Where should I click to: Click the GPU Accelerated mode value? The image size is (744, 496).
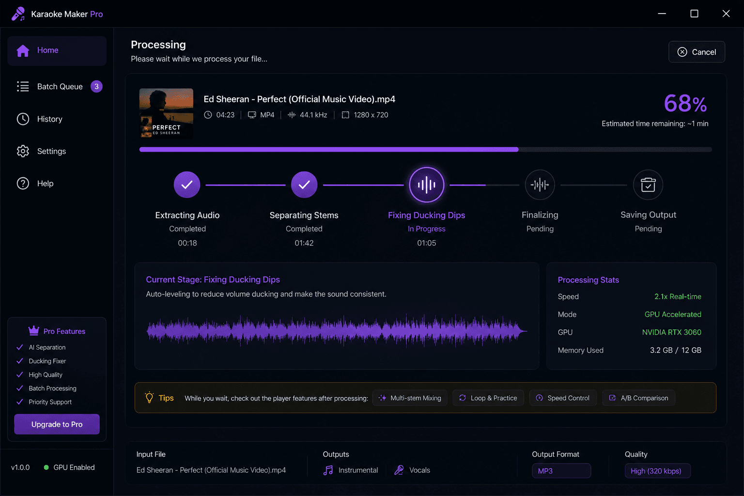(x=673, y=314)
